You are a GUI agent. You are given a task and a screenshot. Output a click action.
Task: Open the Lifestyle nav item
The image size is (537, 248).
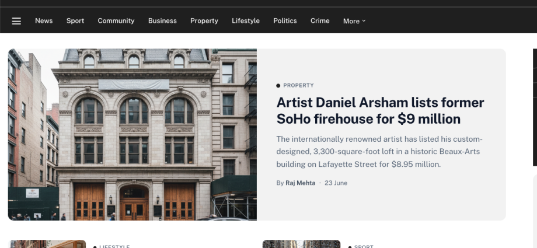tap(246, 21)
